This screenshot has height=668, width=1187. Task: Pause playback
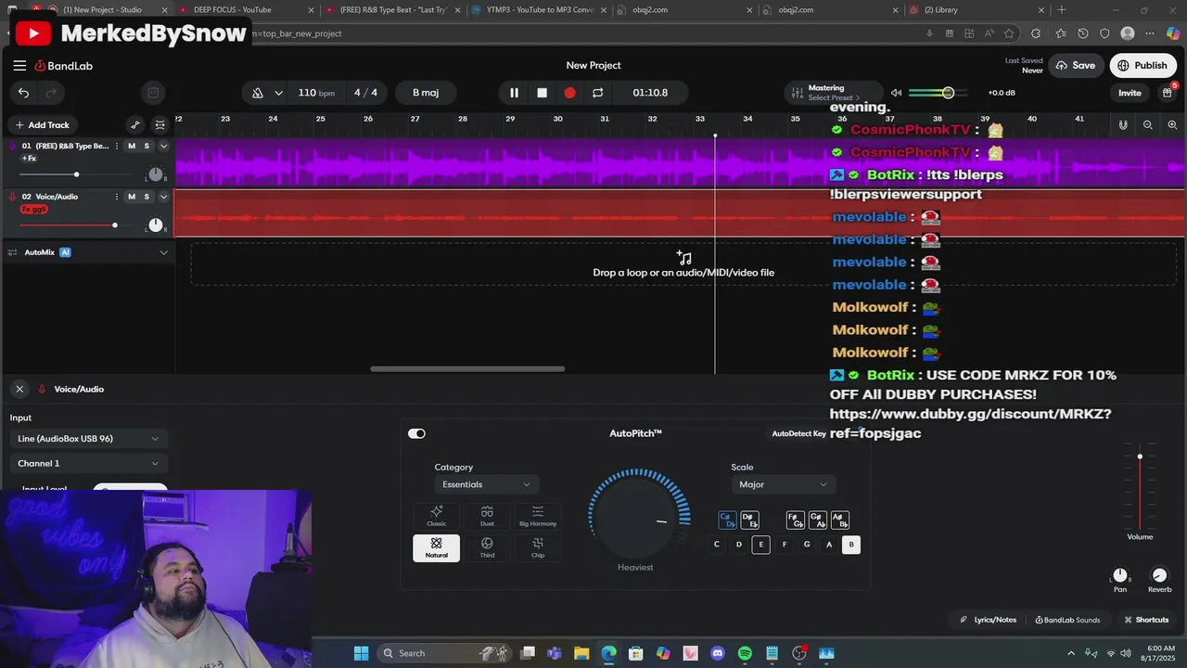[x=514, y=93]
